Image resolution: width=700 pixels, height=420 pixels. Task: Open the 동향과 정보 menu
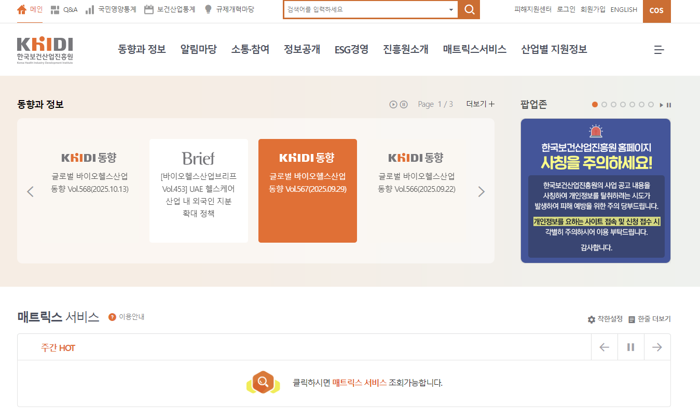(142, 49)
